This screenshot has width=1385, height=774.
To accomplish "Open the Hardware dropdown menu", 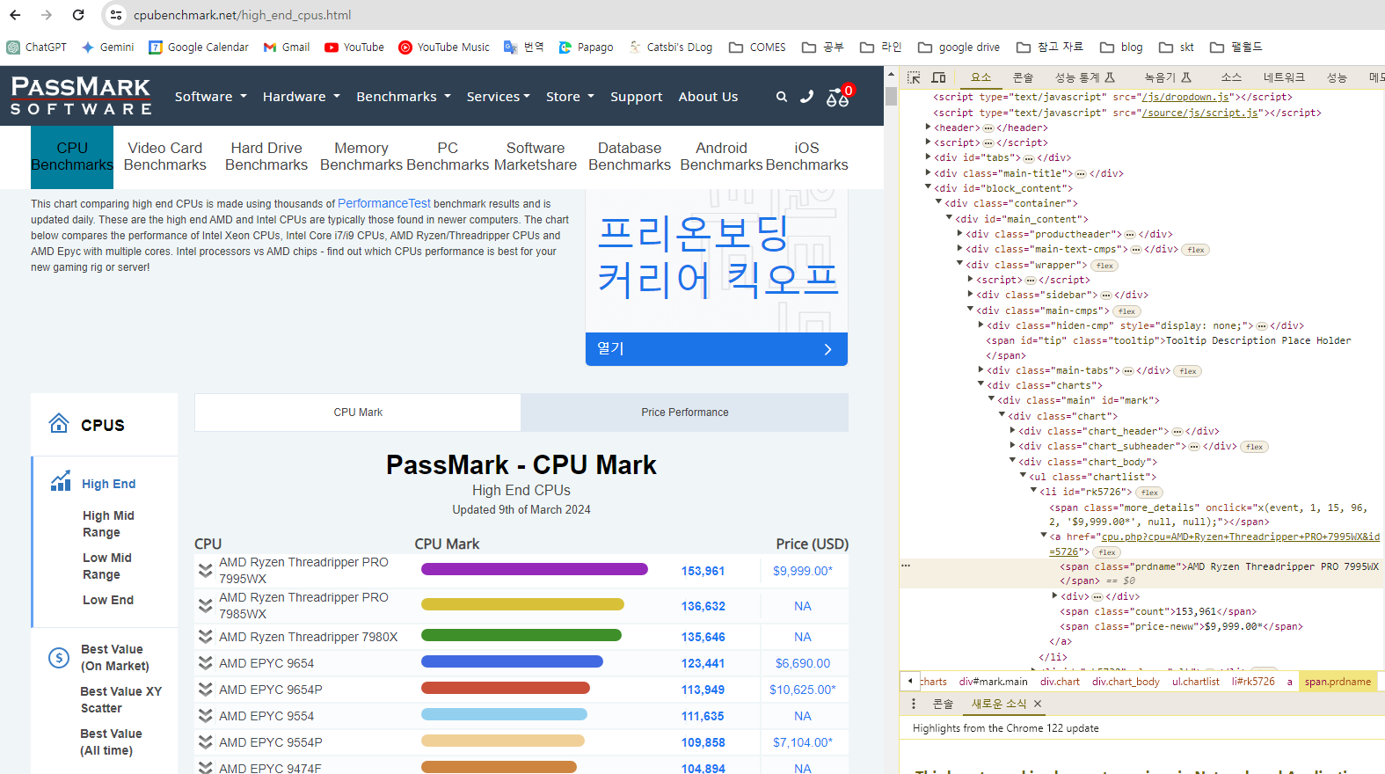I will 301,97.
